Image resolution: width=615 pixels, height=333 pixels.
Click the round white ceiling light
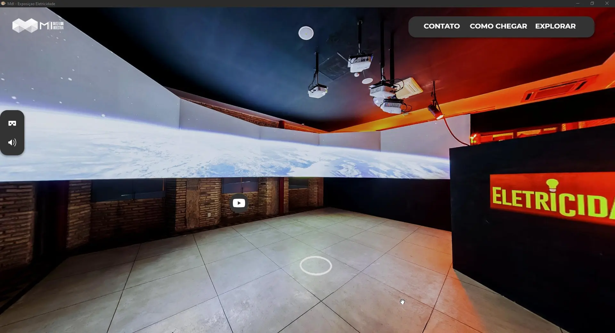306,33
